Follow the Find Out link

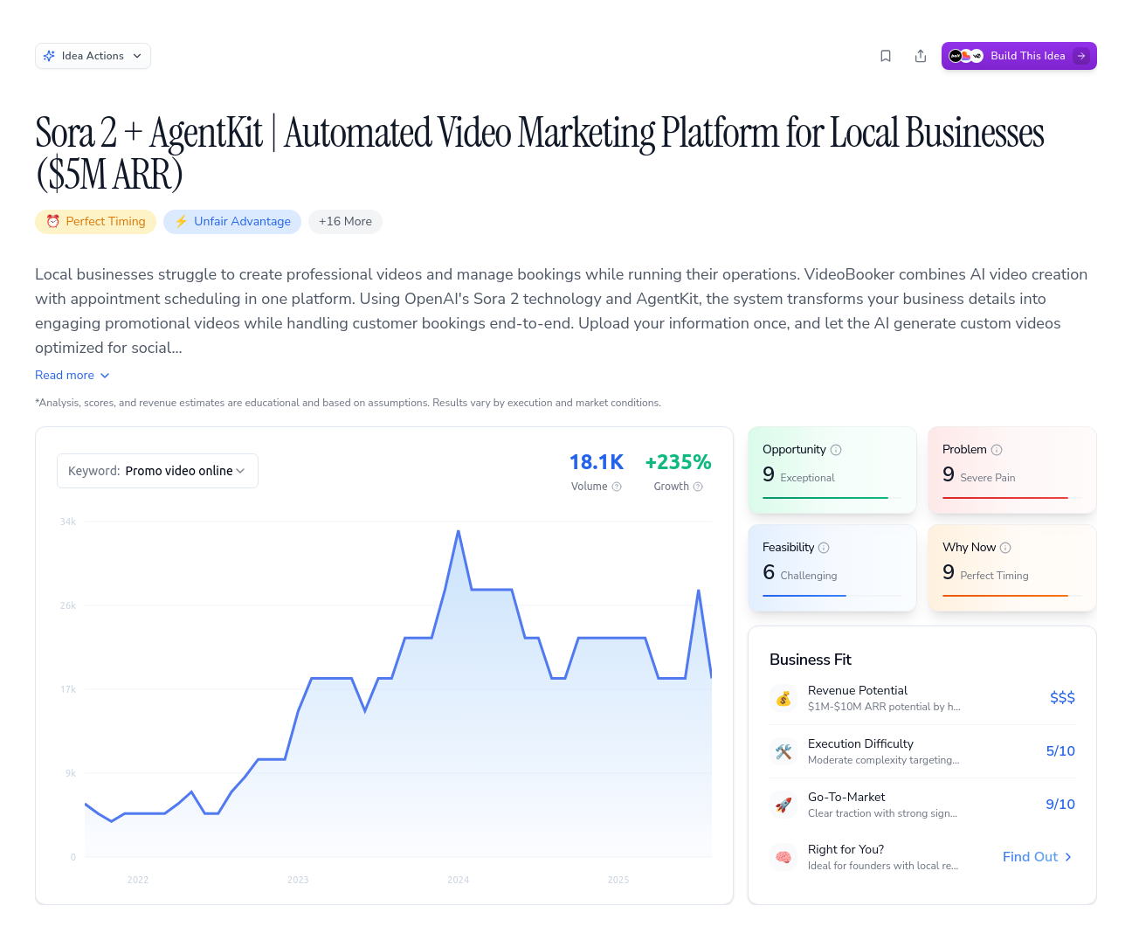[x=1037, y=857]
